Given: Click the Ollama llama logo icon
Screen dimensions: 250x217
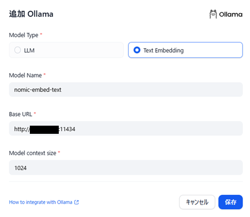Looking at the screenshot, I should (213, 14).
